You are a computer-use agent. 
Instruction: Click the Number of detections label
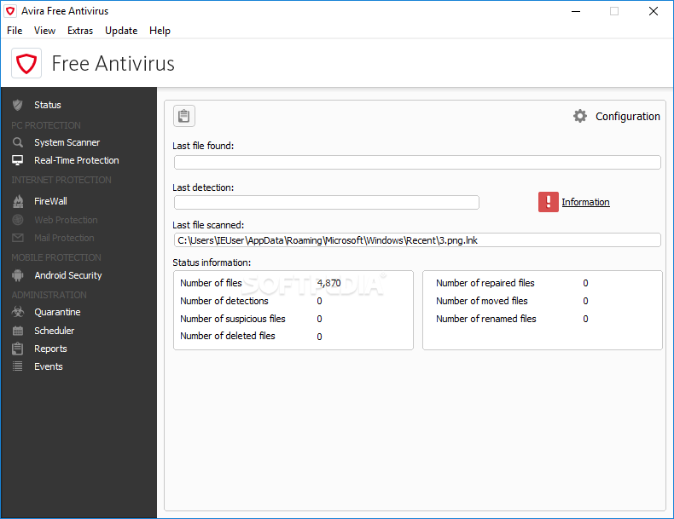point(224,301)
